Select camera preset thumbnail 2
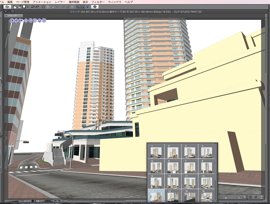The height and width of the screenshot is (204, 270). [x=173, y=151]
